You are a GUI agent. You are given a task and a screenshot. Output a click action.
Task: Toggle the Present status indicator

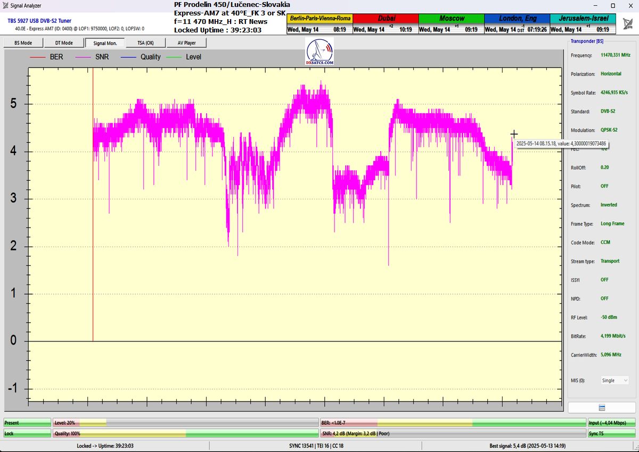click(x=27, y=423)
